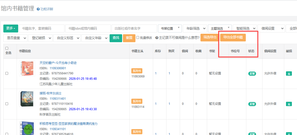The height and width of the screenshot is (135, 297).
Task: Click the 筛选导出 button
Action: pos(210,37)
